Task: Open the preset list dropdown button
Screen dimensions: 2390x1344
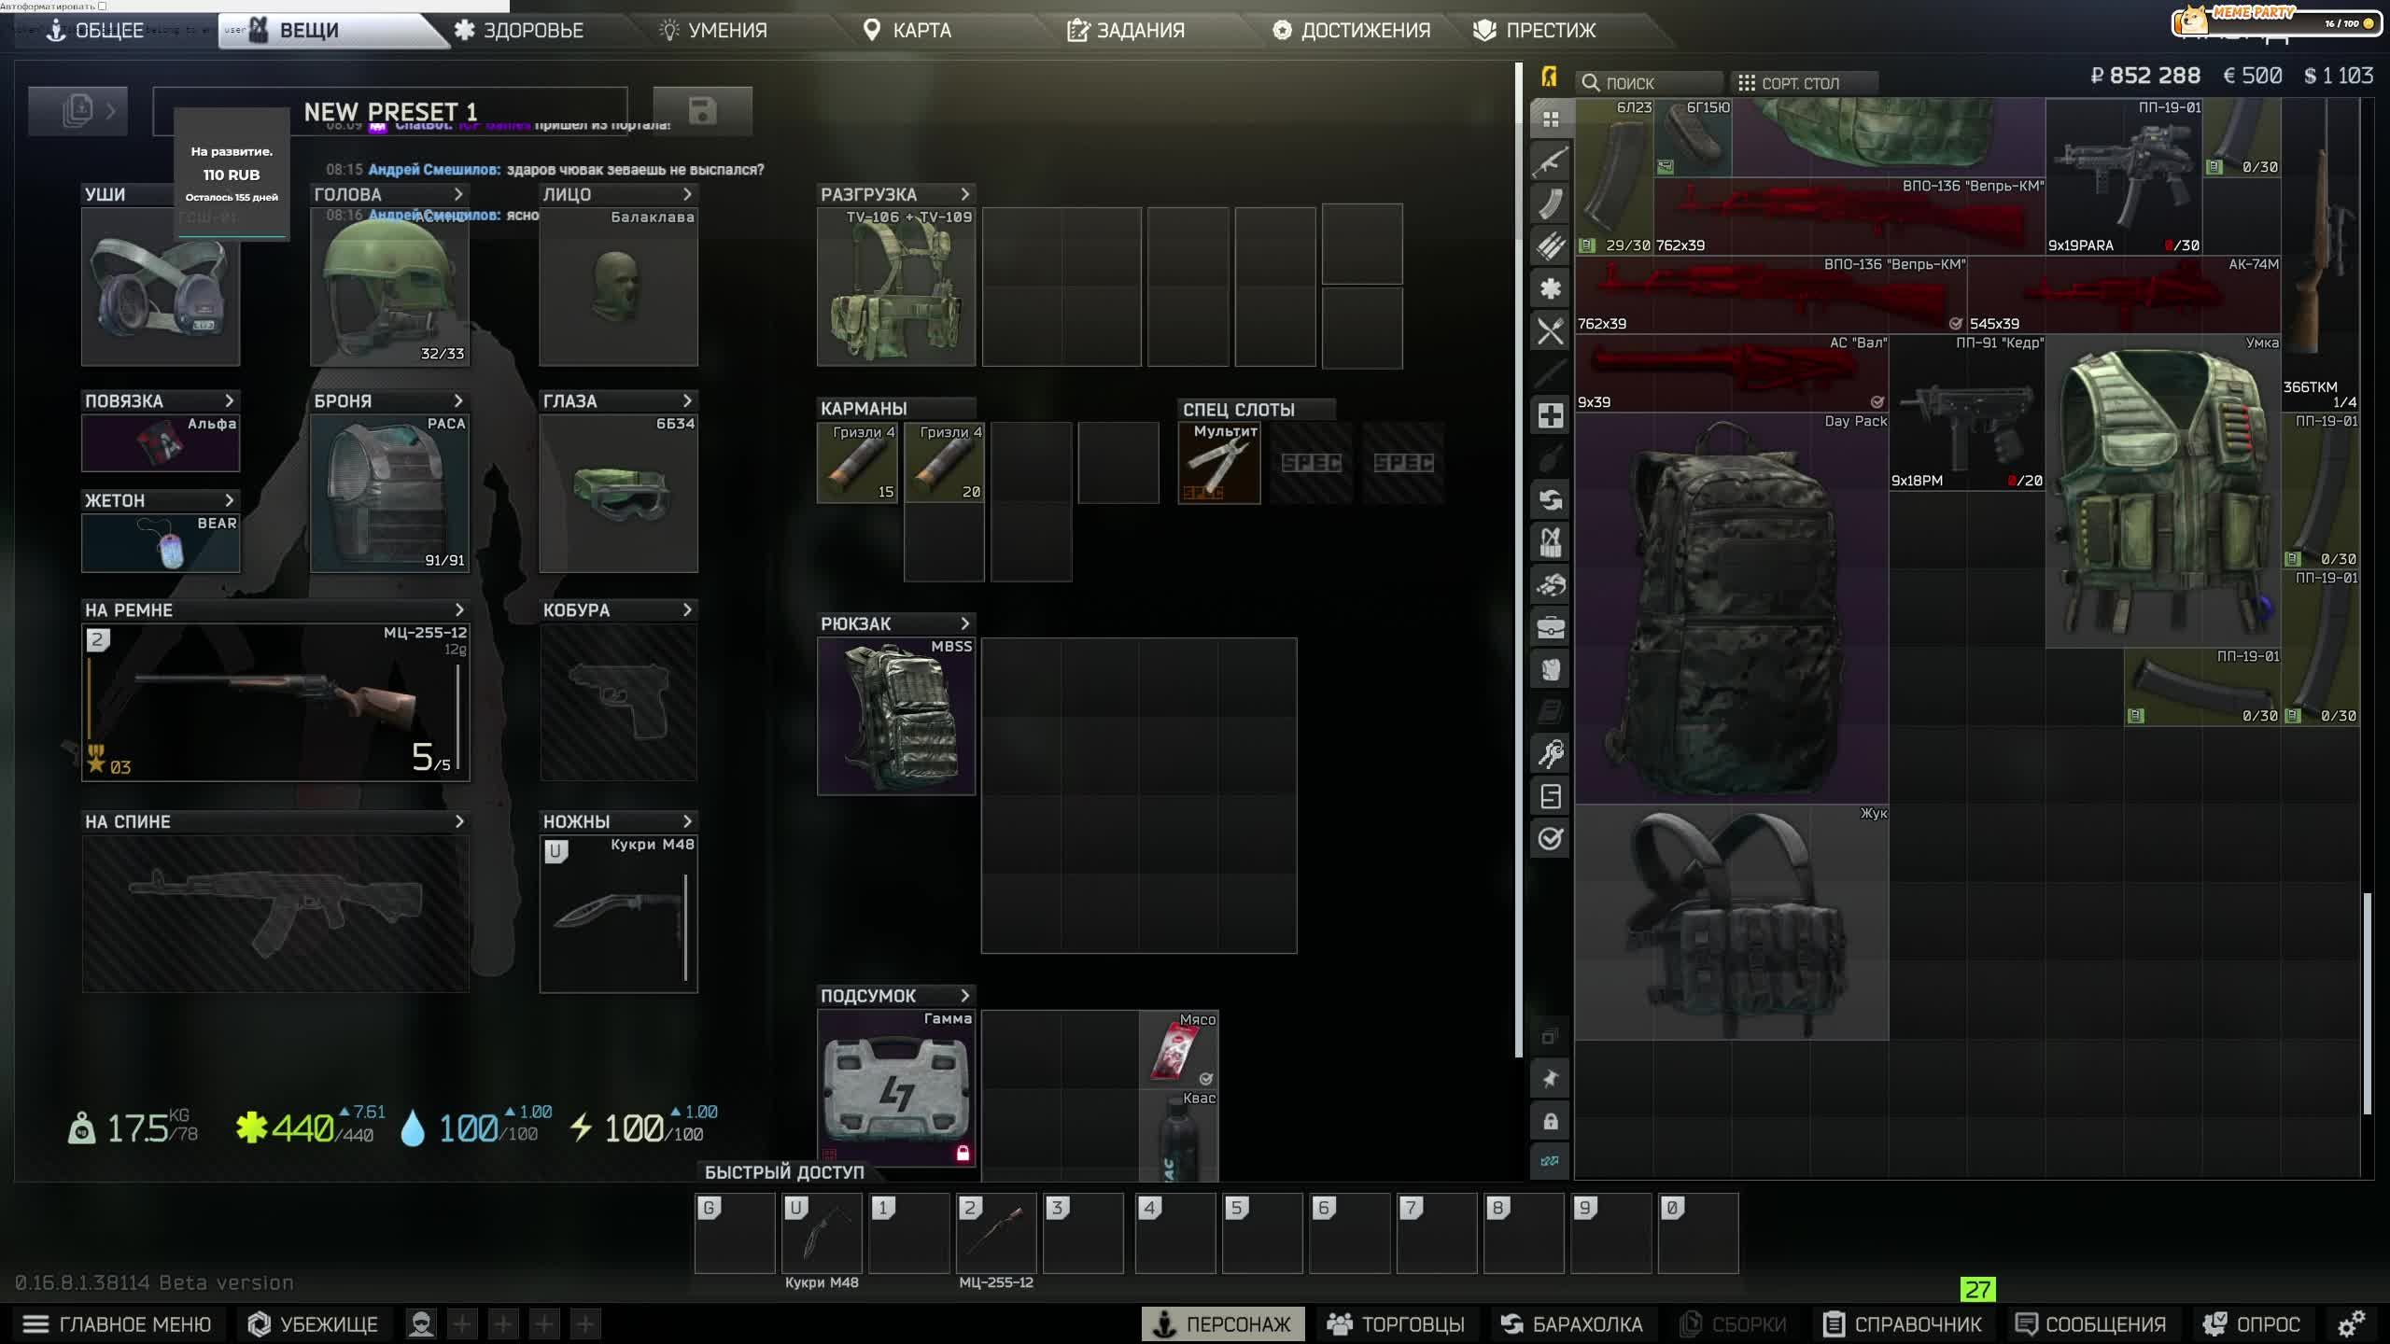Action: tap(78, 111)
